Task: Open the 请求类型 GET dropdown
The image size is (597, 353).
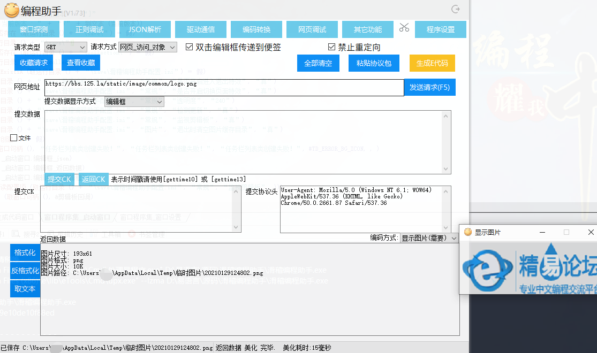Action: point(65,47)
